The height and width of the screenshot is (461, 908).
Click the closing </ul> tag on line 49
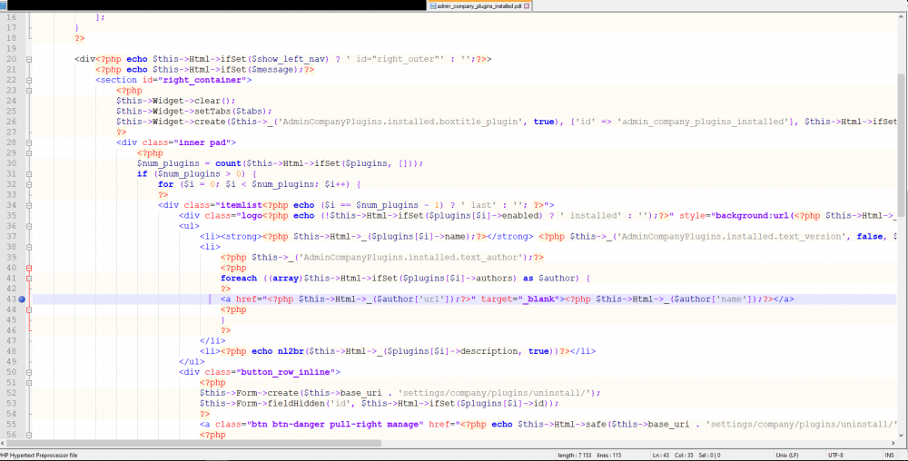[192, 361]
